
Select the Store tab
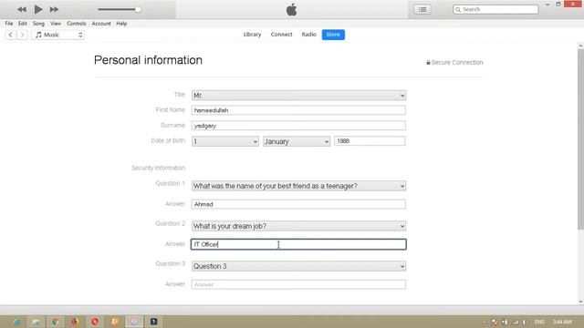[x=333, y=35]
